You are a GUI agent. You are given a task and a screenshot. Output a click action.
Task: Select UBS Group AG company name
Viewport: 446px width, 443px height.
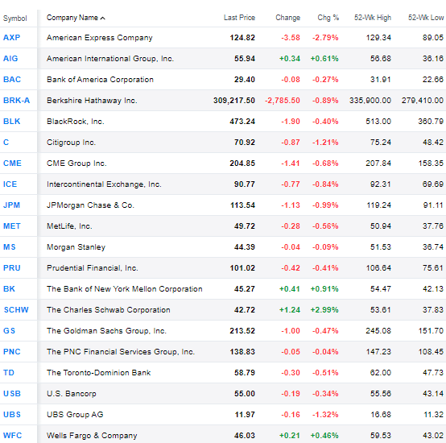pyautogui.click(x=75, y=415)
